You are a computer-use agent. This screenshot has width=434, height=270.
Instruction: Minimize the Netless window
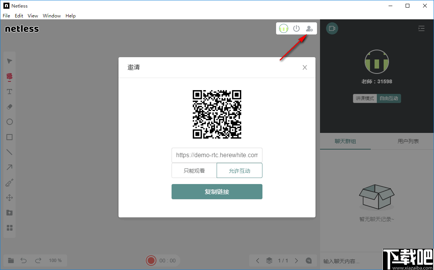390,6
